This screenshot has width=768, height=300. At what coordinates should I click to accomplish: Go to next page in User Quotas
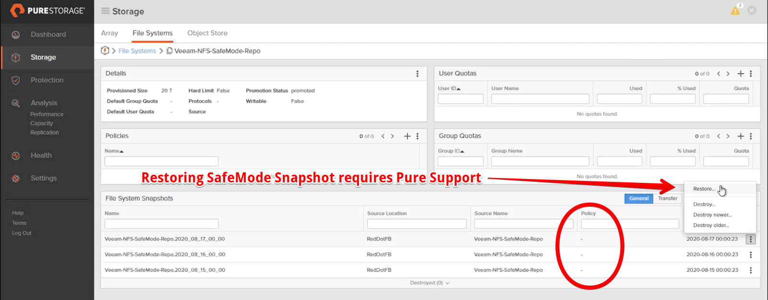728,73
